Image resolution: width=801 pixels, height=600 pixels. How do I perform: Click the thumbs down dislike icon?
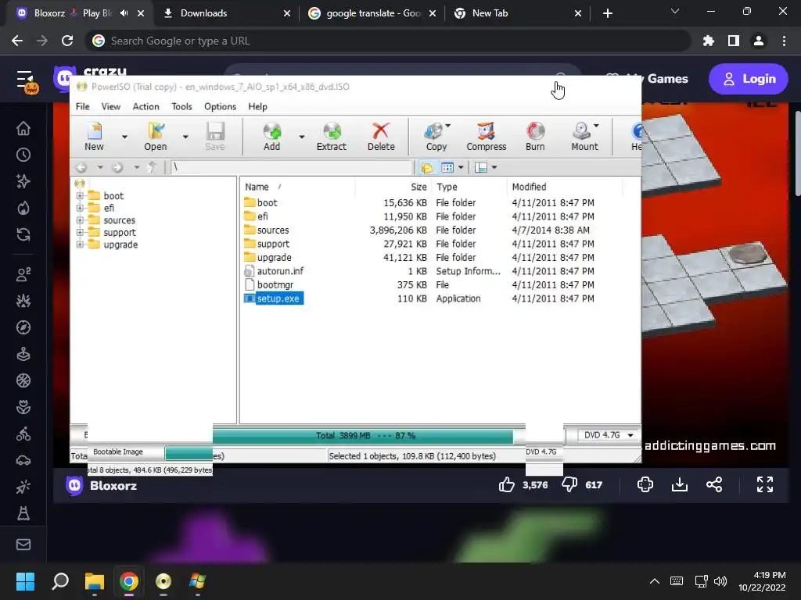(569, 484)
